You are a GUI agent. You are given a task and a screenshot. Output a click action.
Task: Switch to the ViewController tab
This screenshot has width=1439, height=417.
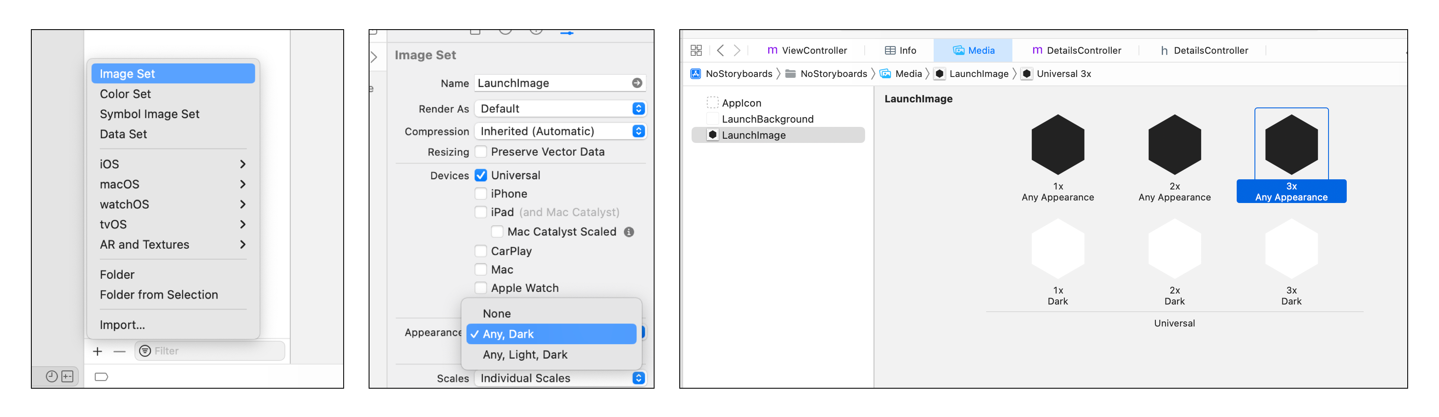pos(807,50)
